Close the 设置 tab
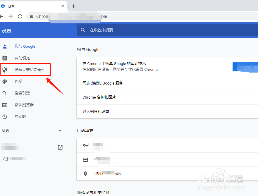The height and width of the screenshot is (196, 258). pyautogui.click(x=63, y=6)
